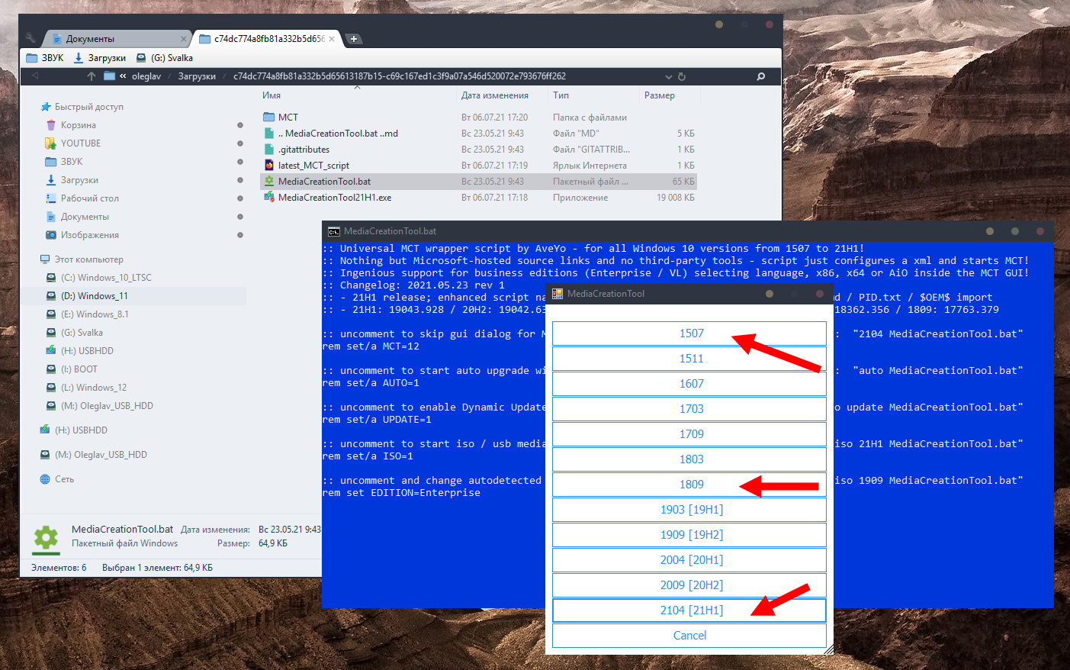Choose version 2104 [21H1]
The height and width of the screenshot is (670, 1070).
[689, 610]
